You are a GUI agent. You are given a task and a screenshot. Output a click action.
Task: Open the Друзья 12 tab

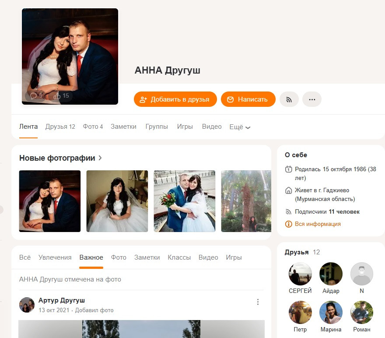60,127
